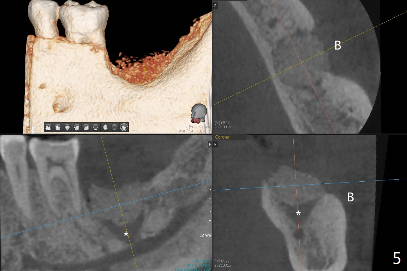Select the back-of-head view icon
Image resolution: width=407 pixels, height=271 pixels.
click(96, 127)
